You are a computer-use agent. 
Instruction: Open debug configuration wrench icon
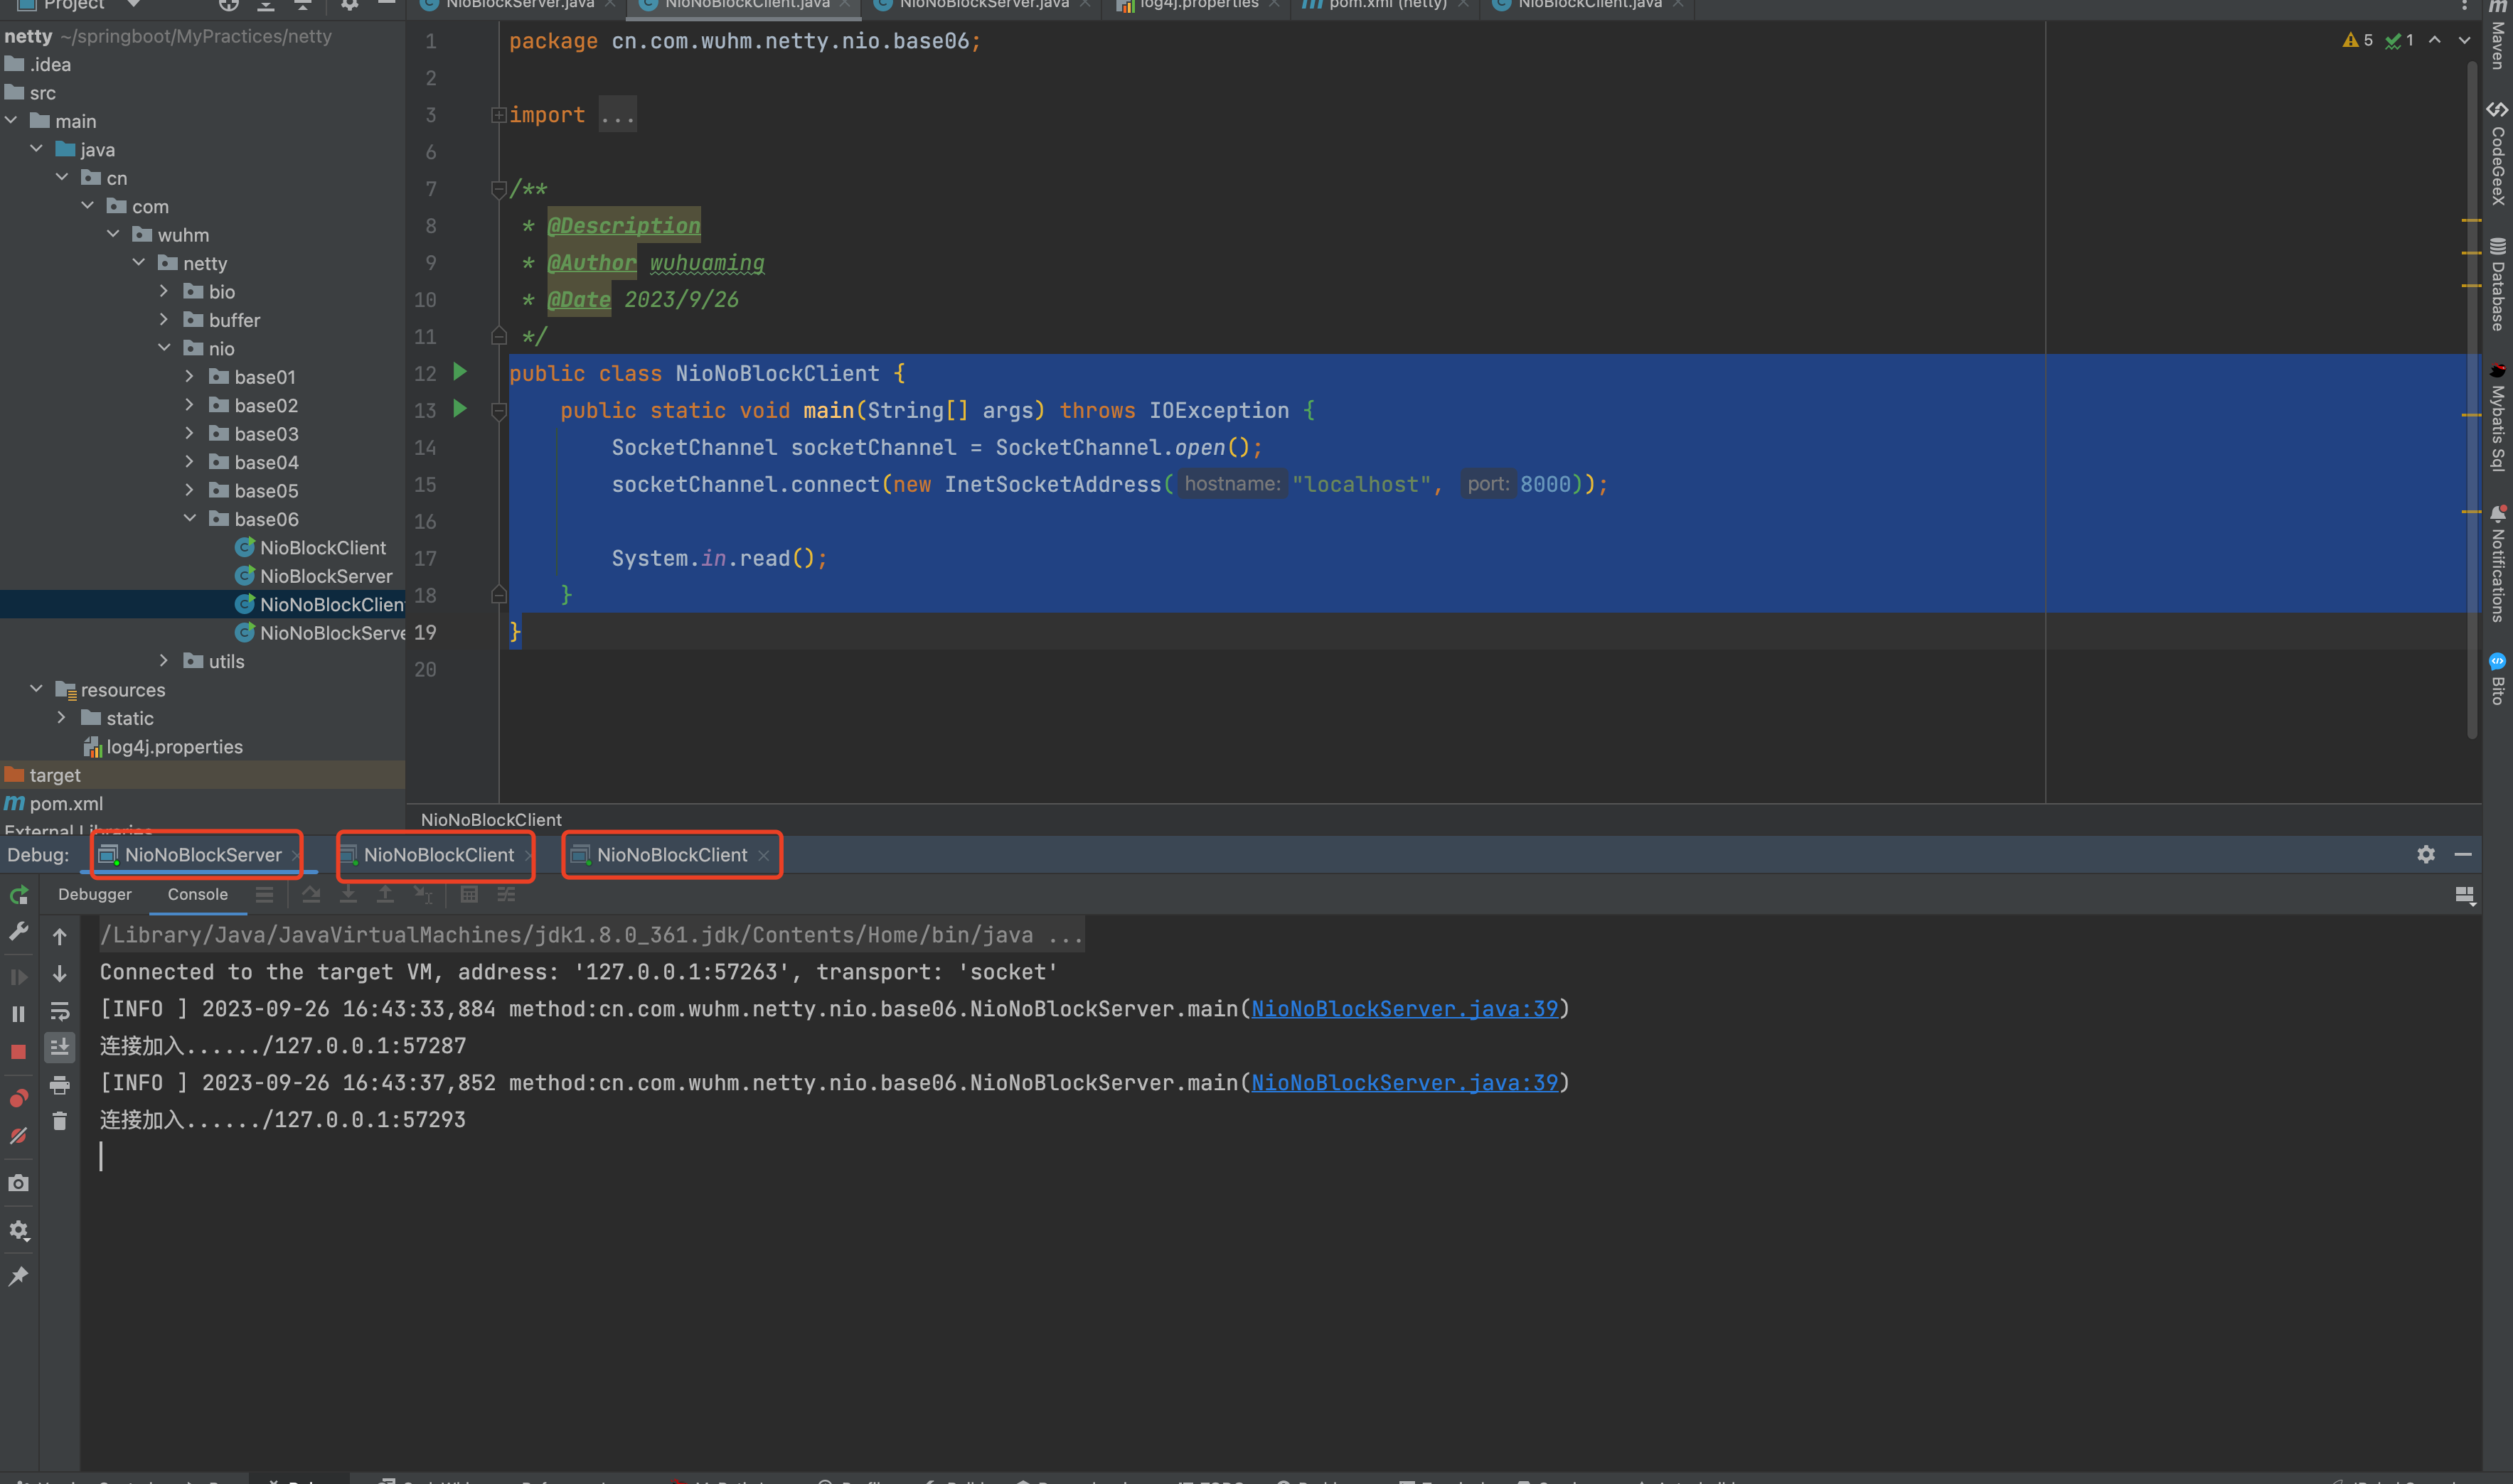19,932
